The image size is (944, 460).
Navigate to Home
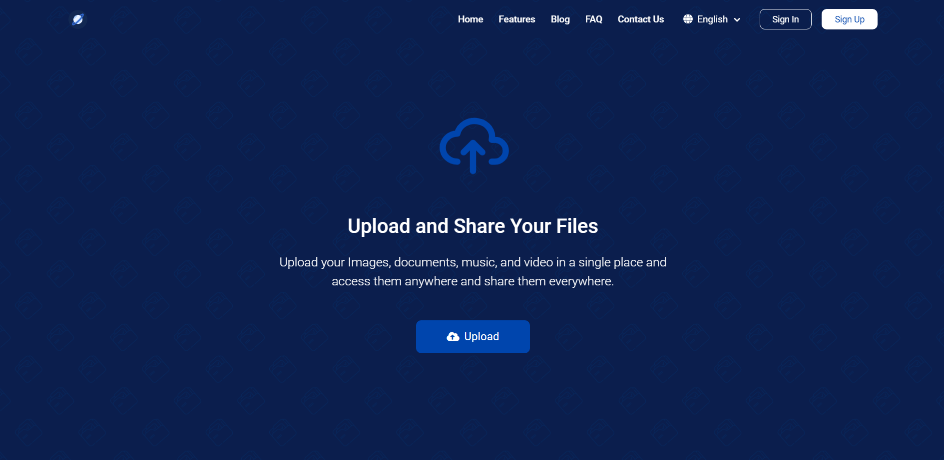[470, 19]
